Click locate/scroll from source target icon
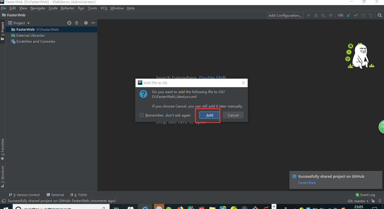Viewport: 384px width, 209px height. 69,23
